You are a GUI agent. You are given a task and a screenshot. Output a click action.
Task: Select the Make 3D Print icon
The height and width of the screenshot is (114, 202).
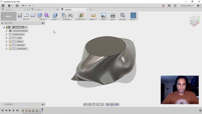click(113, 16)
